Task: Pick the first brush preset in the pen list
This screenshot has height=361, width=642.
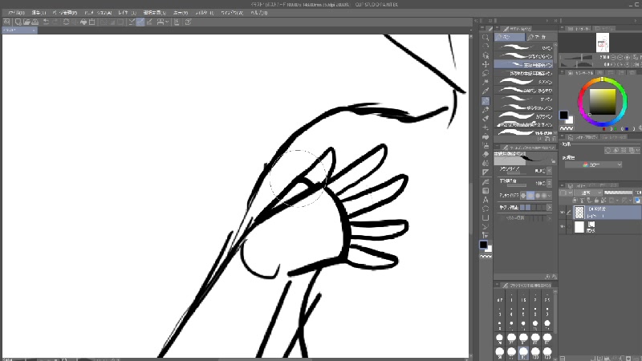Action: [525, 48]
